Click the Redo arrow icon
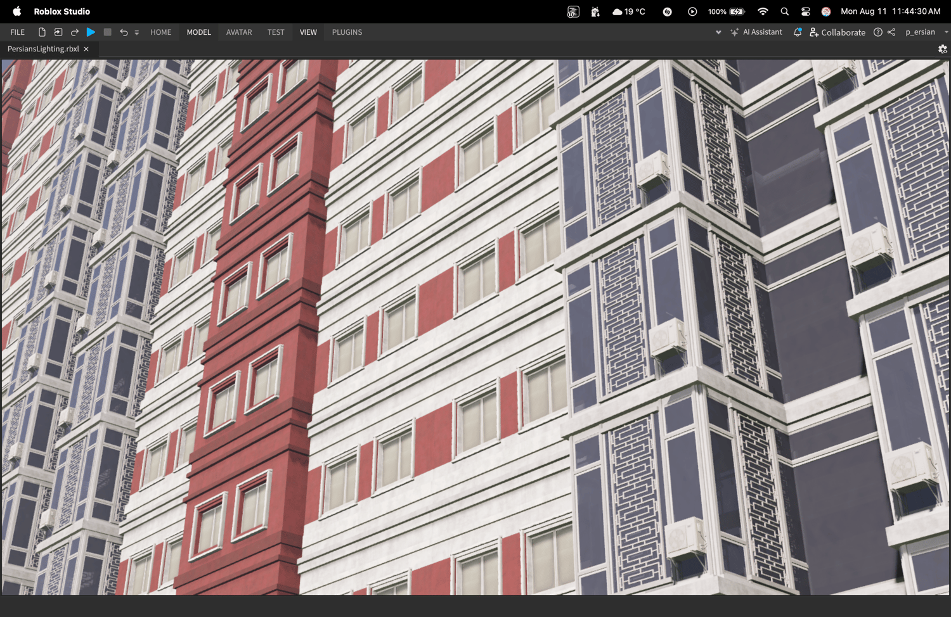This screenshot has height=617, width=951. (75, 32)
